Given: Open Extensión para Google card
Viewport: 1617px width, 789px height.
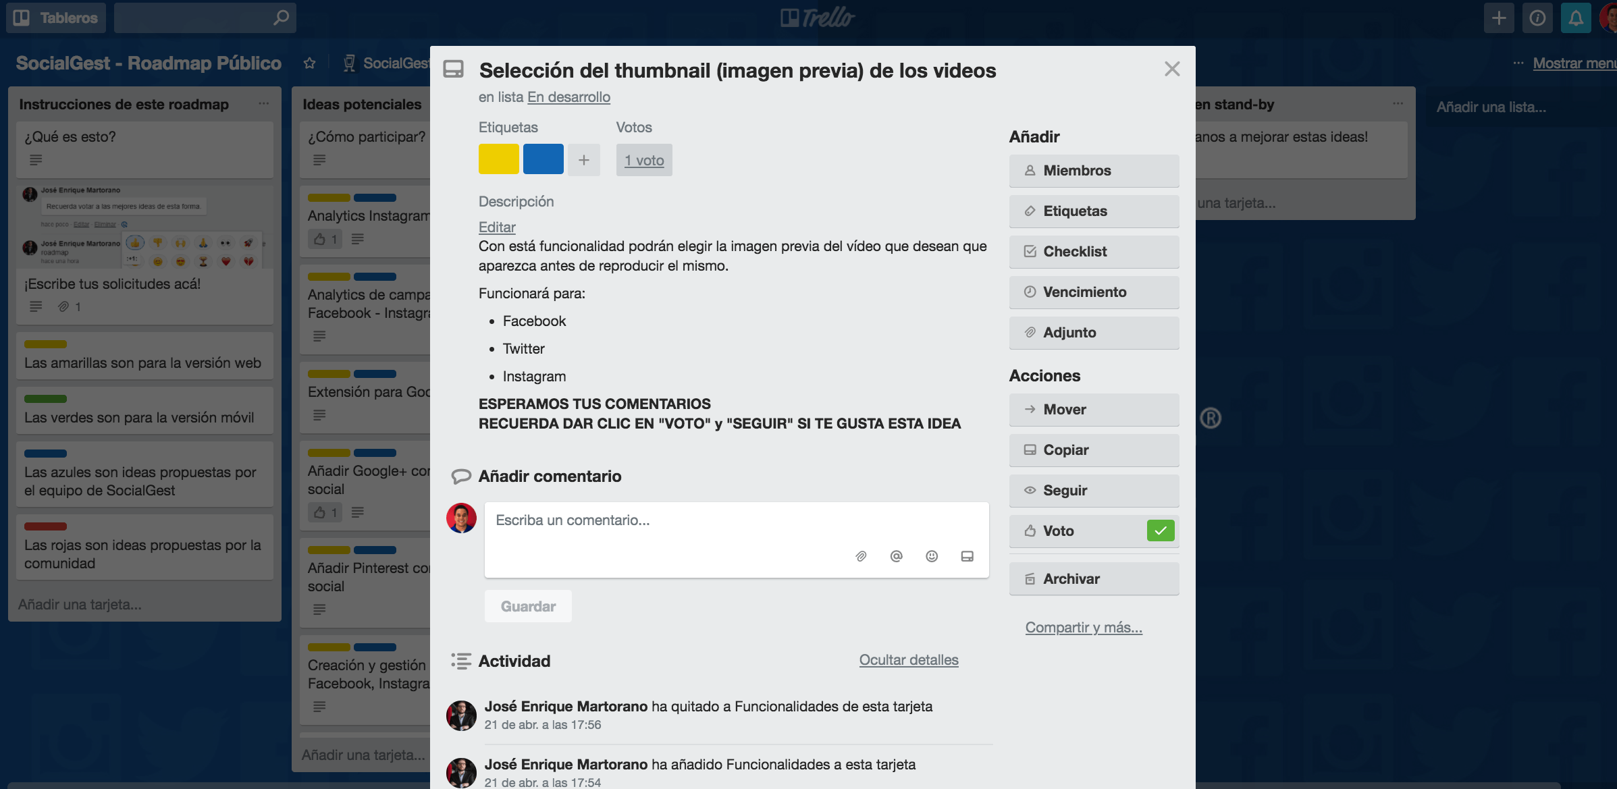Looking at the screenshot, I should (x=365, y=398).
